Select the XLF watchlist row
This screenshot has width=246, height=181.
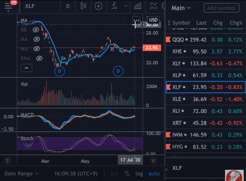[206, 87]
